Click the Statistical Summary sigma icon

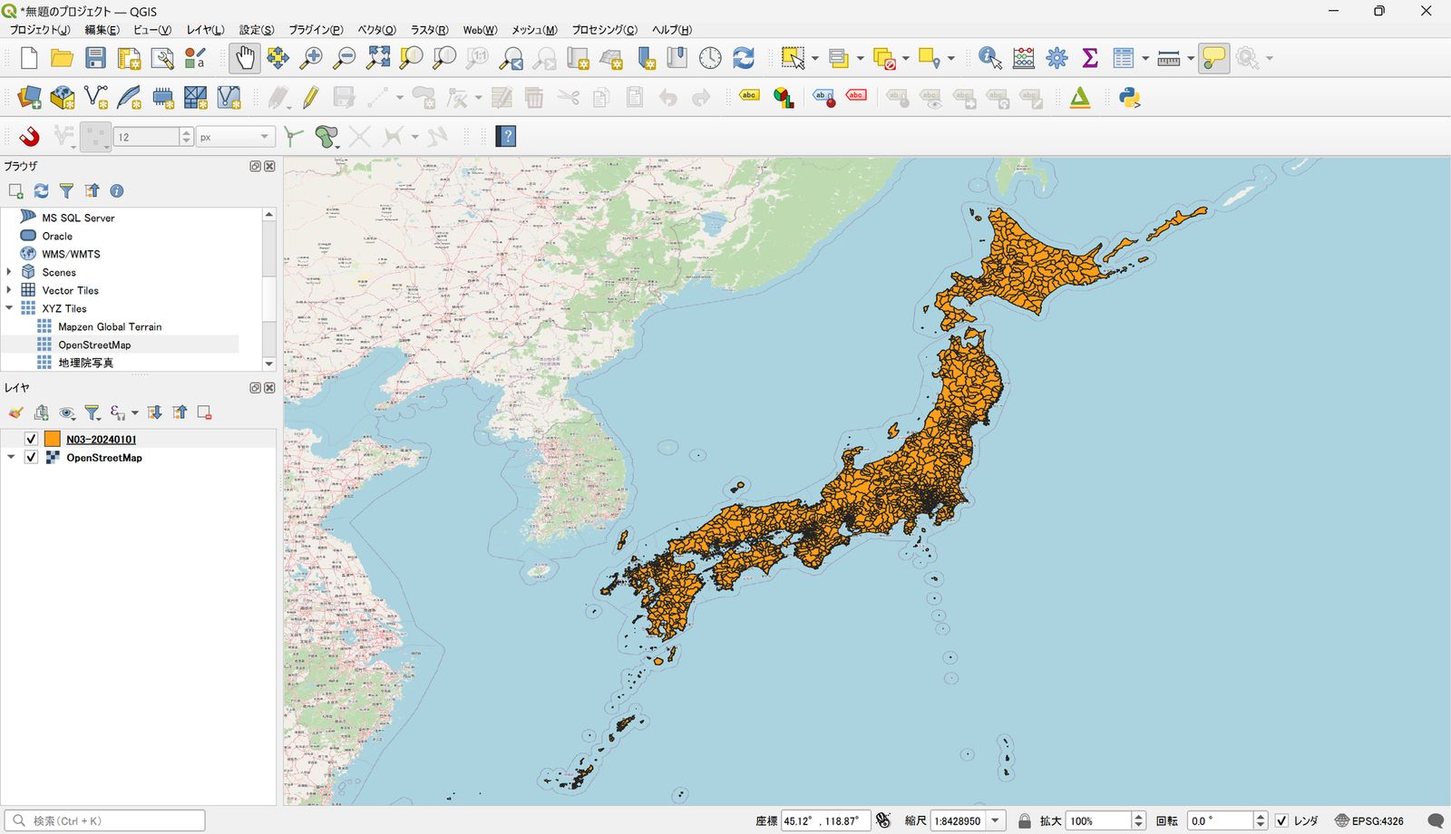point(1090,58)
